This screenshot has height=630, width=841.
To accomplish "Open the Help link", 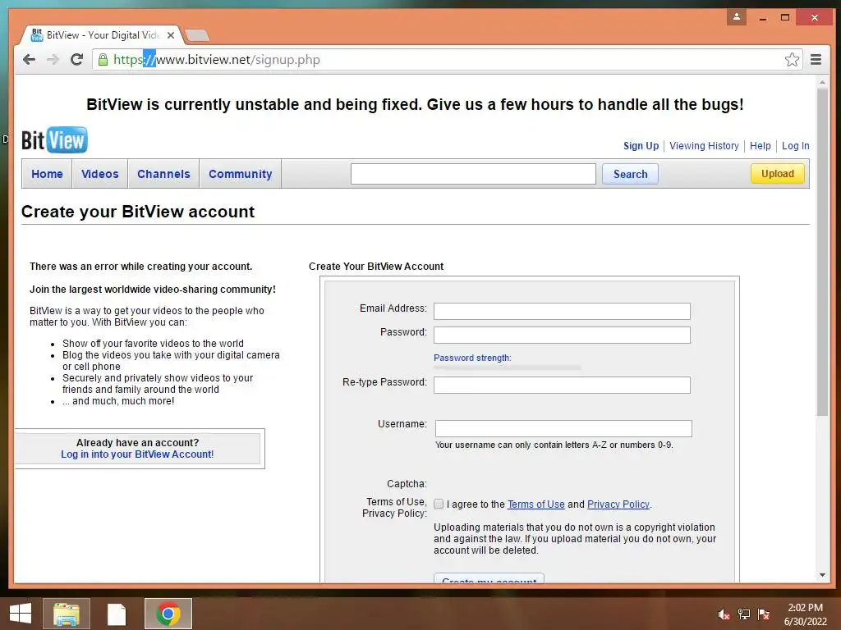I will click(x=760, y=146).
